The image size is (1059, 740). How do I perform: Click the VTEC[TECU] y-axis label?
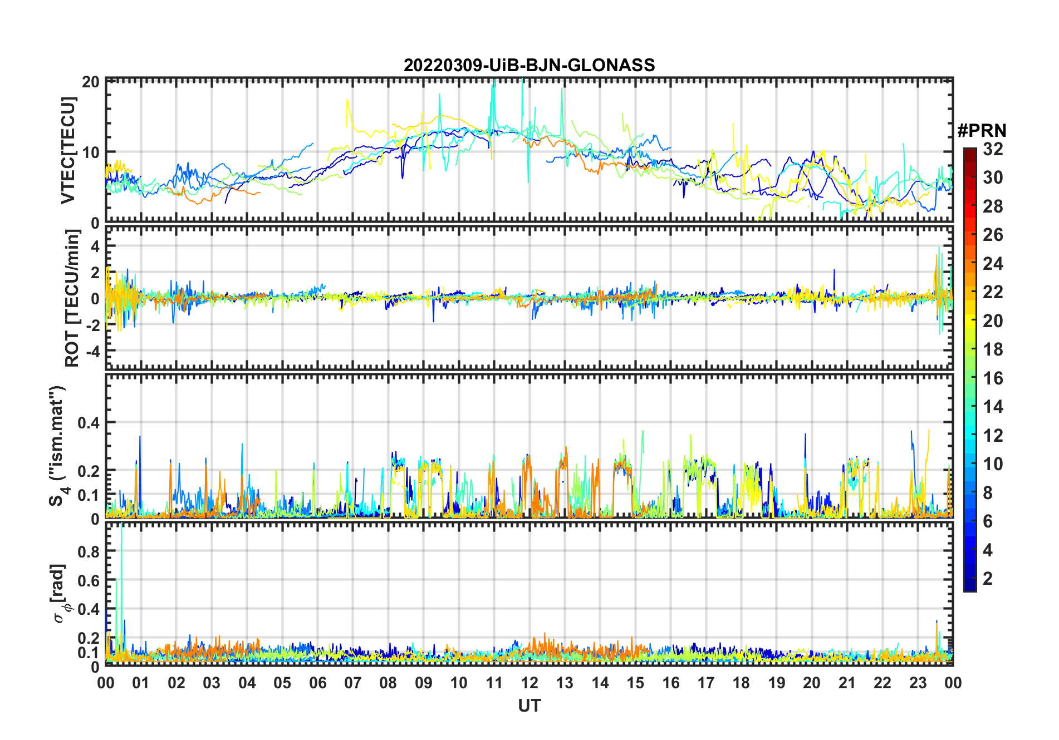click(x=68, y=150)
